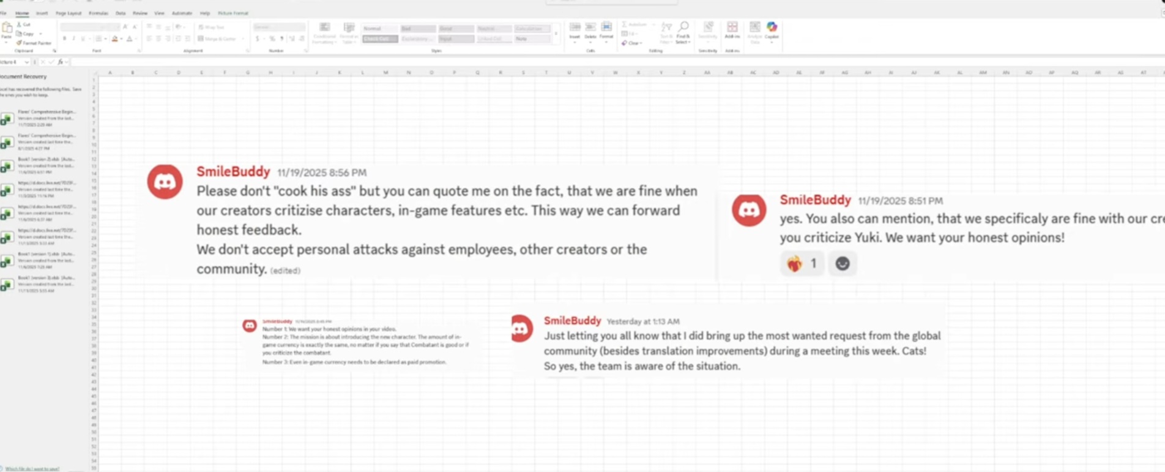Open Conditional Formatting in the ribbon
Image resolution: width=1165 pixels, height=472 pixels.
click(324, 33)
